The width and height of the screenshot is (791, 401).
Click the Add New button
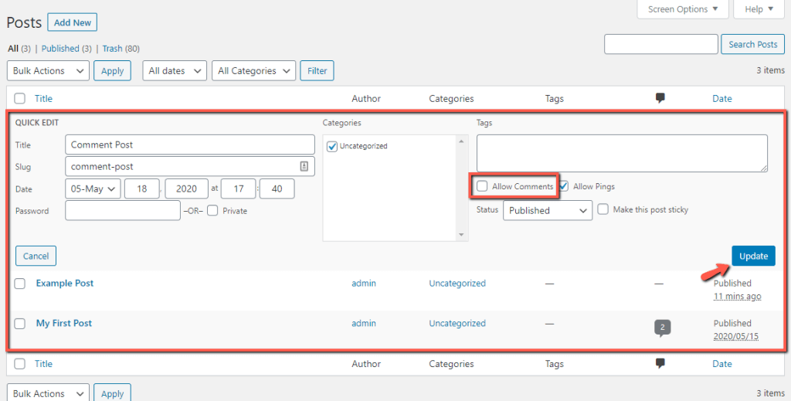pos(72,22)
